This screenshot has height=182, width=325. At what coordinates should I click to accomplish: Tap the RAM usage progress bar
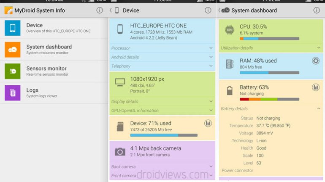point(269,73)
